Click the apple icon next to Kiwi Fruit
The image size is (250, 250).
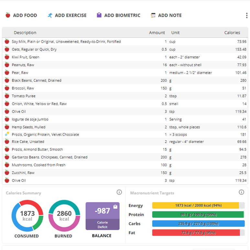point(7,57)
